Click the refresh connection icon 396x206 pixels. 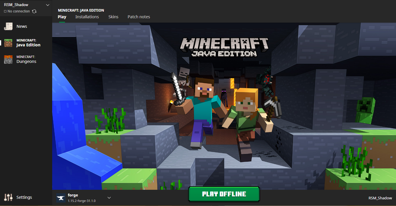[34, 11]
